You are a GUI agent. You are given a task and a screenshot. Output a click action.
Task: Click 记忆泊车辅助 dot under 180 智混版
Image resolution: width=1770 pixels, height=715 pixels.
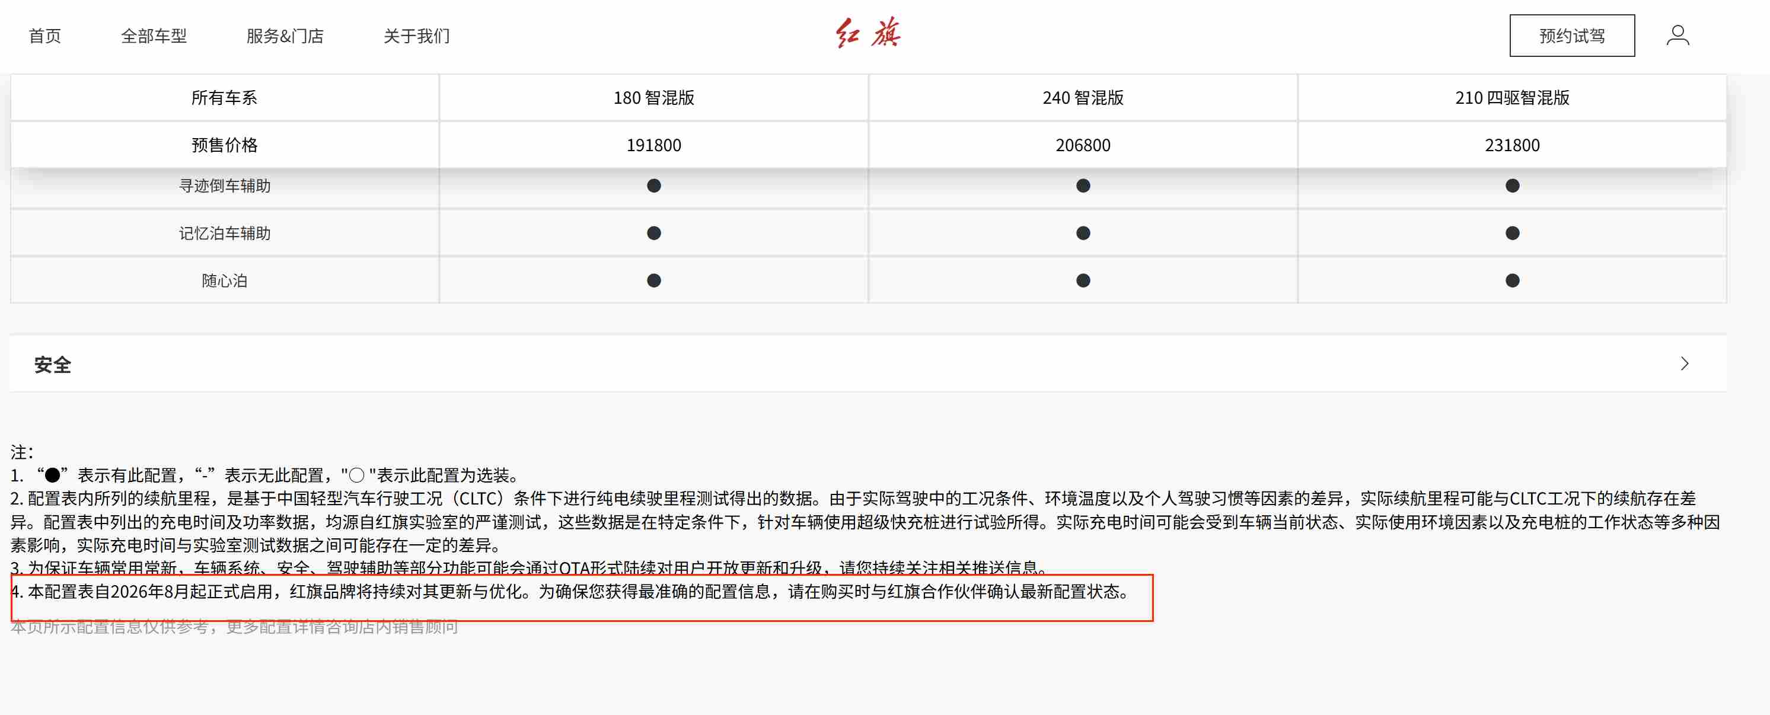653,233
